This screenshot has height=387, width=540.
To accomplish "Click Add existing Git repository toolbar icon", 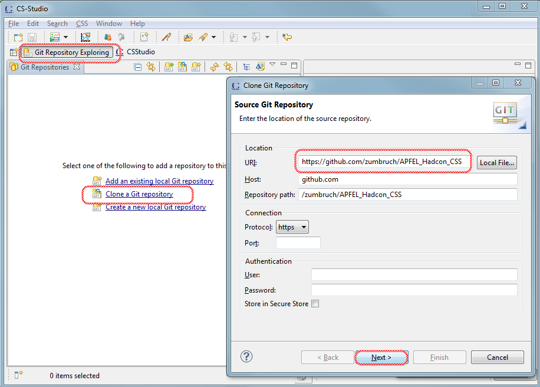I will [169, 67].
